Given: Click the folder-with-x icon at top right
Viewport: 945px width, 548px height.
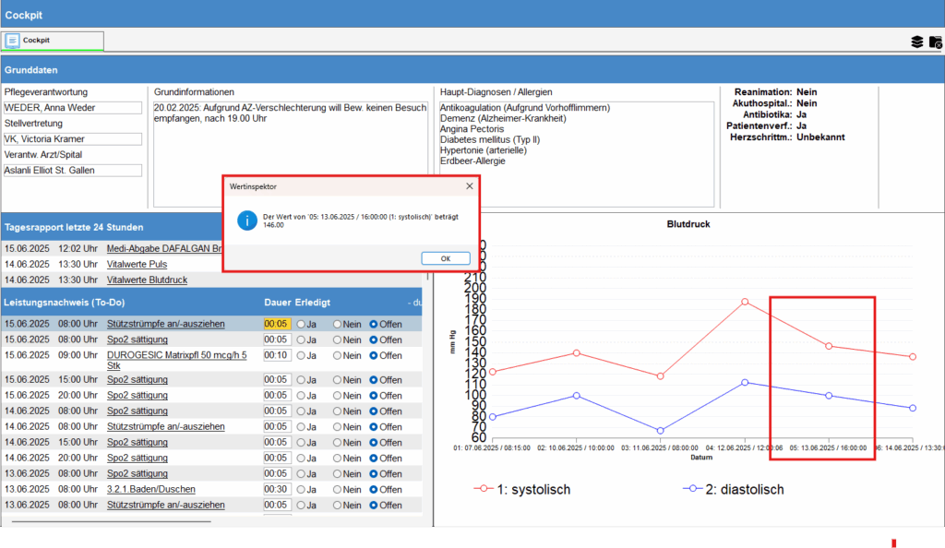Looking at the screenshot, I should pyautogui.click(x=935, y=42).
